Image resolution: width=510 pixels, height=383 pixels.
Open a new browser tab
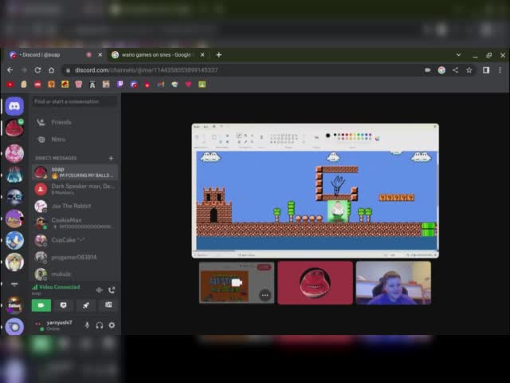(219, 55)
